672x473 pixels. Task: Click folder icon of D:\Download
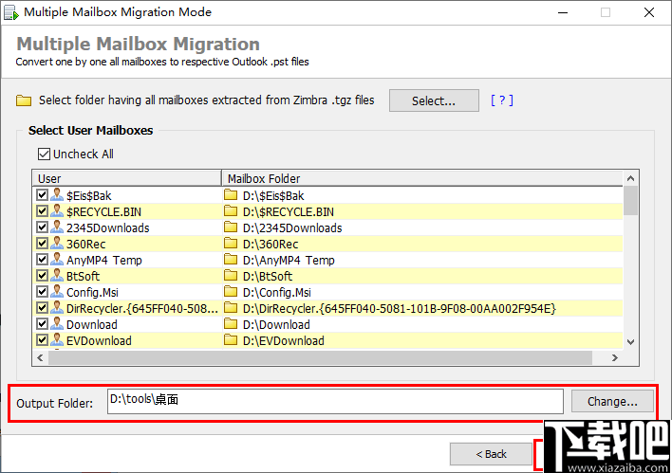pyautogui.click(x=231, y=324)
